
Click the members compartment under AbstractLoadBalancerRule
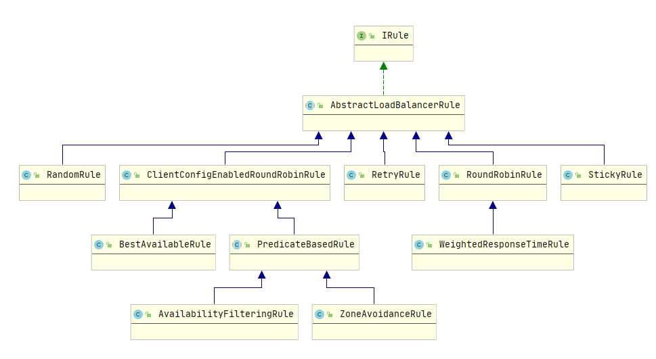(384, 122)
